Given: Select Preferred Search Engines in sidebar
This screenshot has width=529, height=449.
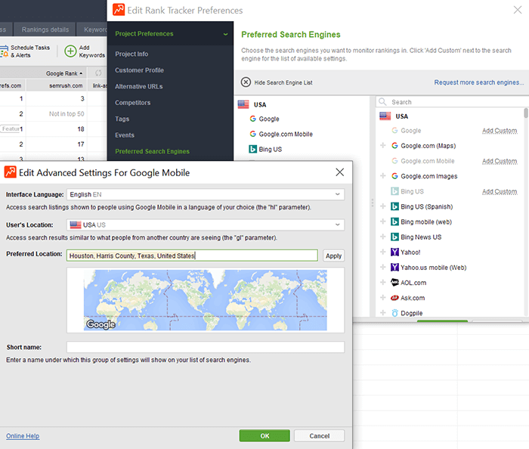Looking at the screenshot, I should coord(152,151).
